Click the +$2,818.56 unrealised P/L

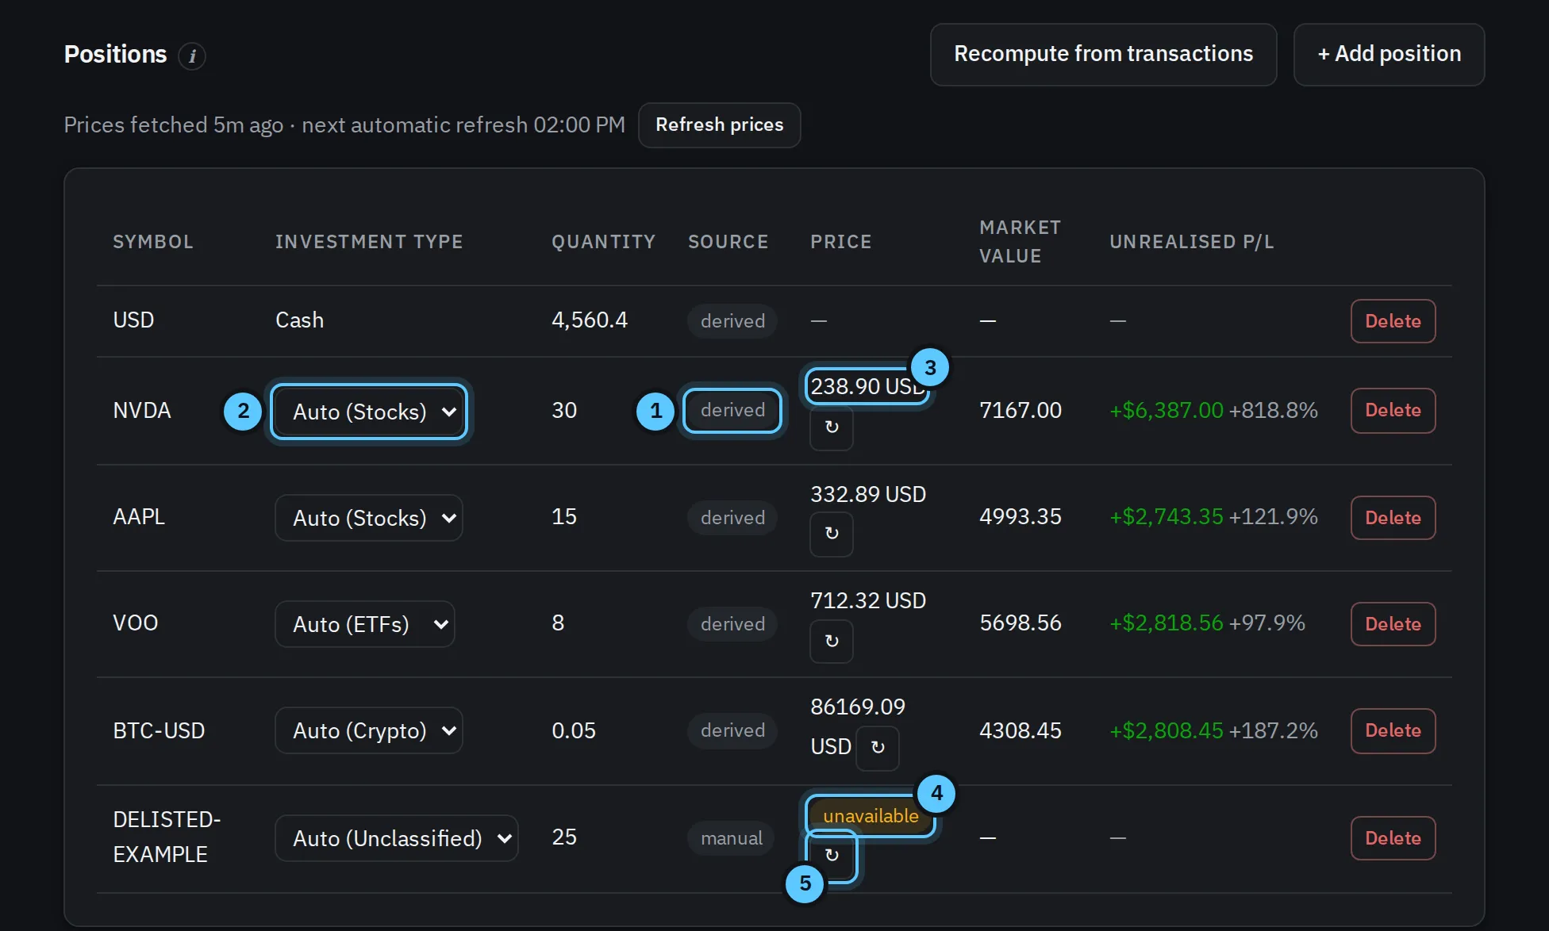coord(1167,623)
